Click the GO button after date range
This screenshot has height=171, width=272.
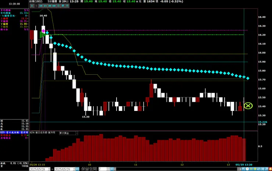coord(78,169)
